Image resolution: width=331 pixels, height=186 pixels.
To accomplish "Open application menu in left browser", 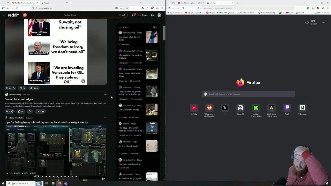I will pos(162,8).
